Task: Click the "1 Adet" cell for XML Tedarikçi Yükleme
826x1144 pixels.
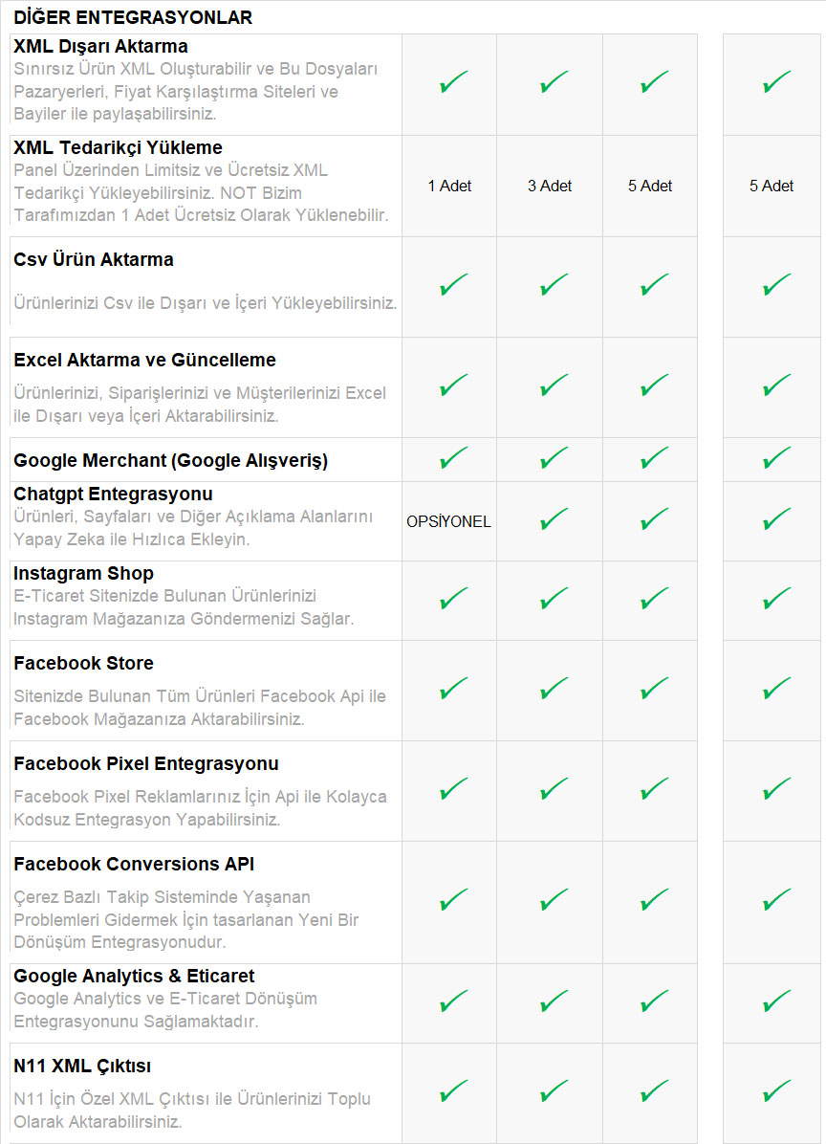Action: tap(449, 186)
